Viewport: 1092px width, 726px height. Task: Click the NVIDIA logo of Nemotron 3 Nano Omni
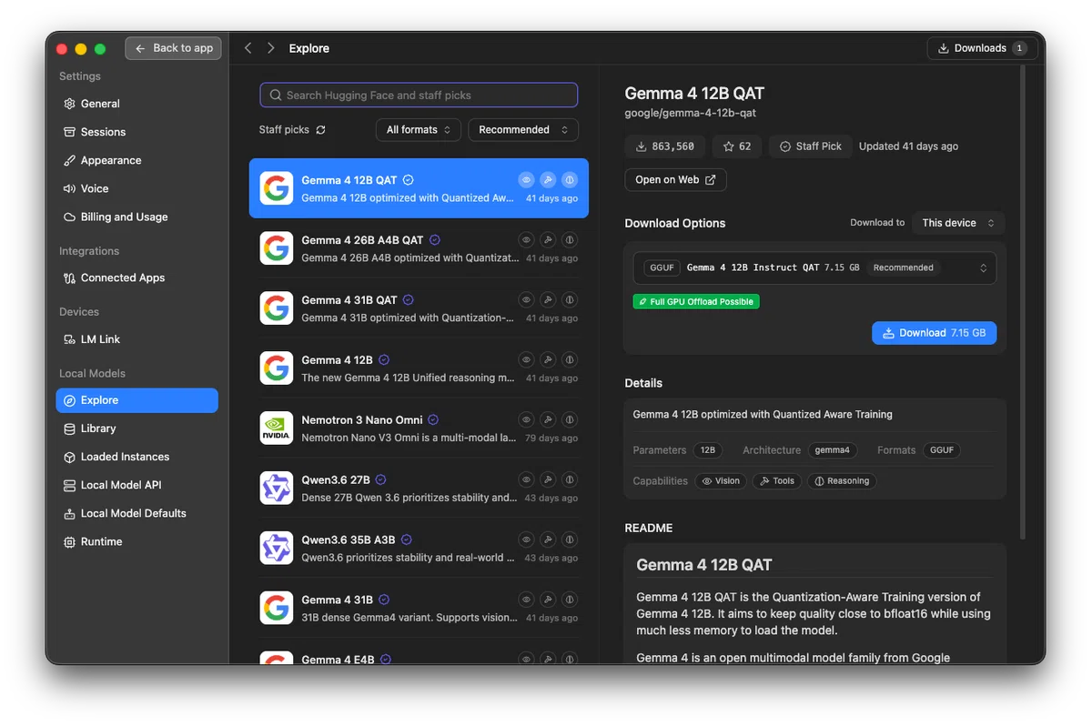277,429
